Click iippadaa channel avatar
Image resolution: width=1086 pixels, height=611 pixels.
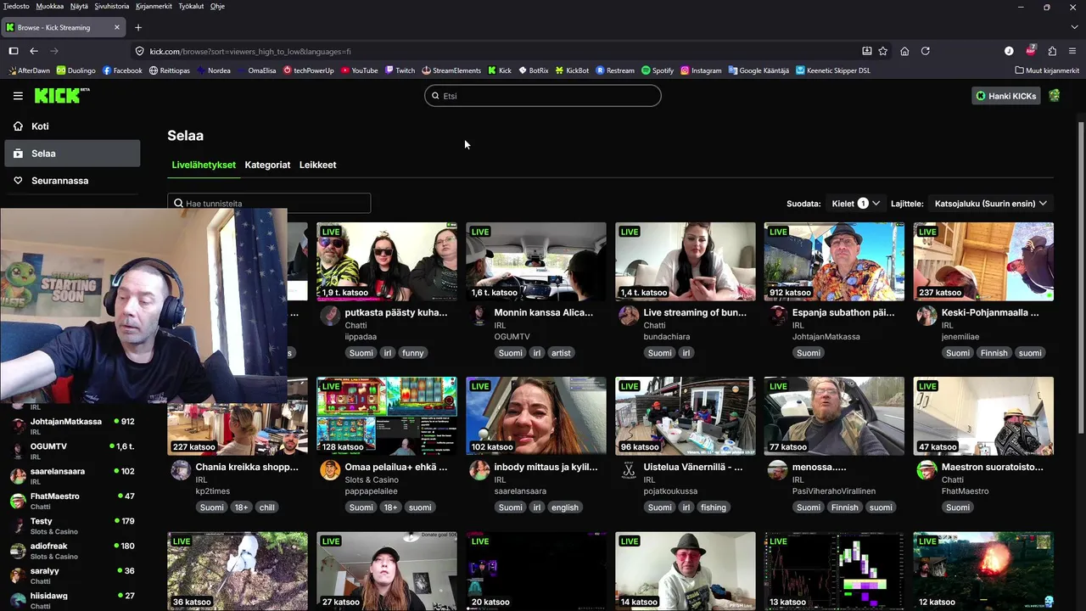[330, 316]
